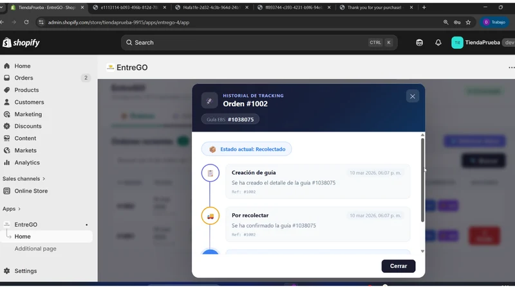Open the notifications bell
Image resolution: width=515 pixels, height=289 pixels.
click(x=438, y=42)
